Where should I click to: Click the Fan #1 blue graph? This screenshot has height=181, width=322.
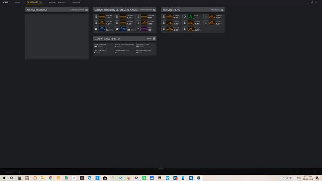coord(102,29)
